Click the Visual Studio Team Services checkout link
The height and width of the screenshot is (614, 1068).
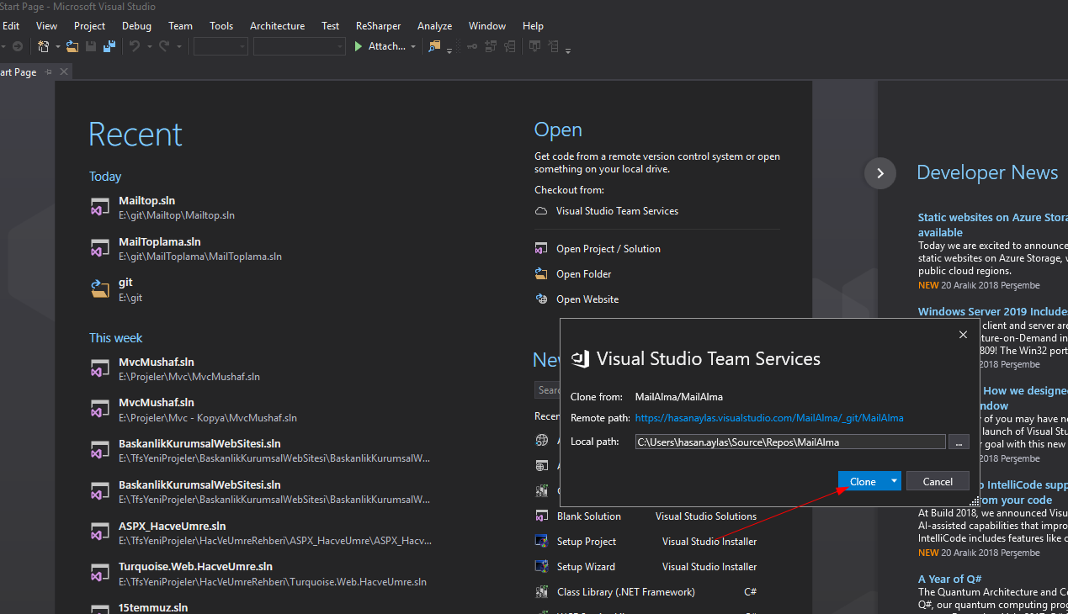[x=617, y=211]
